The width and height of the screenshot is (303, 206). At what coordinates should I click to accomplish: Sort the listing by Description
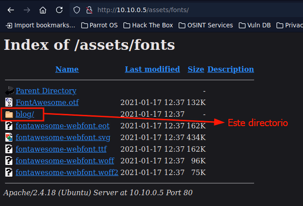[x=231, y=70]
